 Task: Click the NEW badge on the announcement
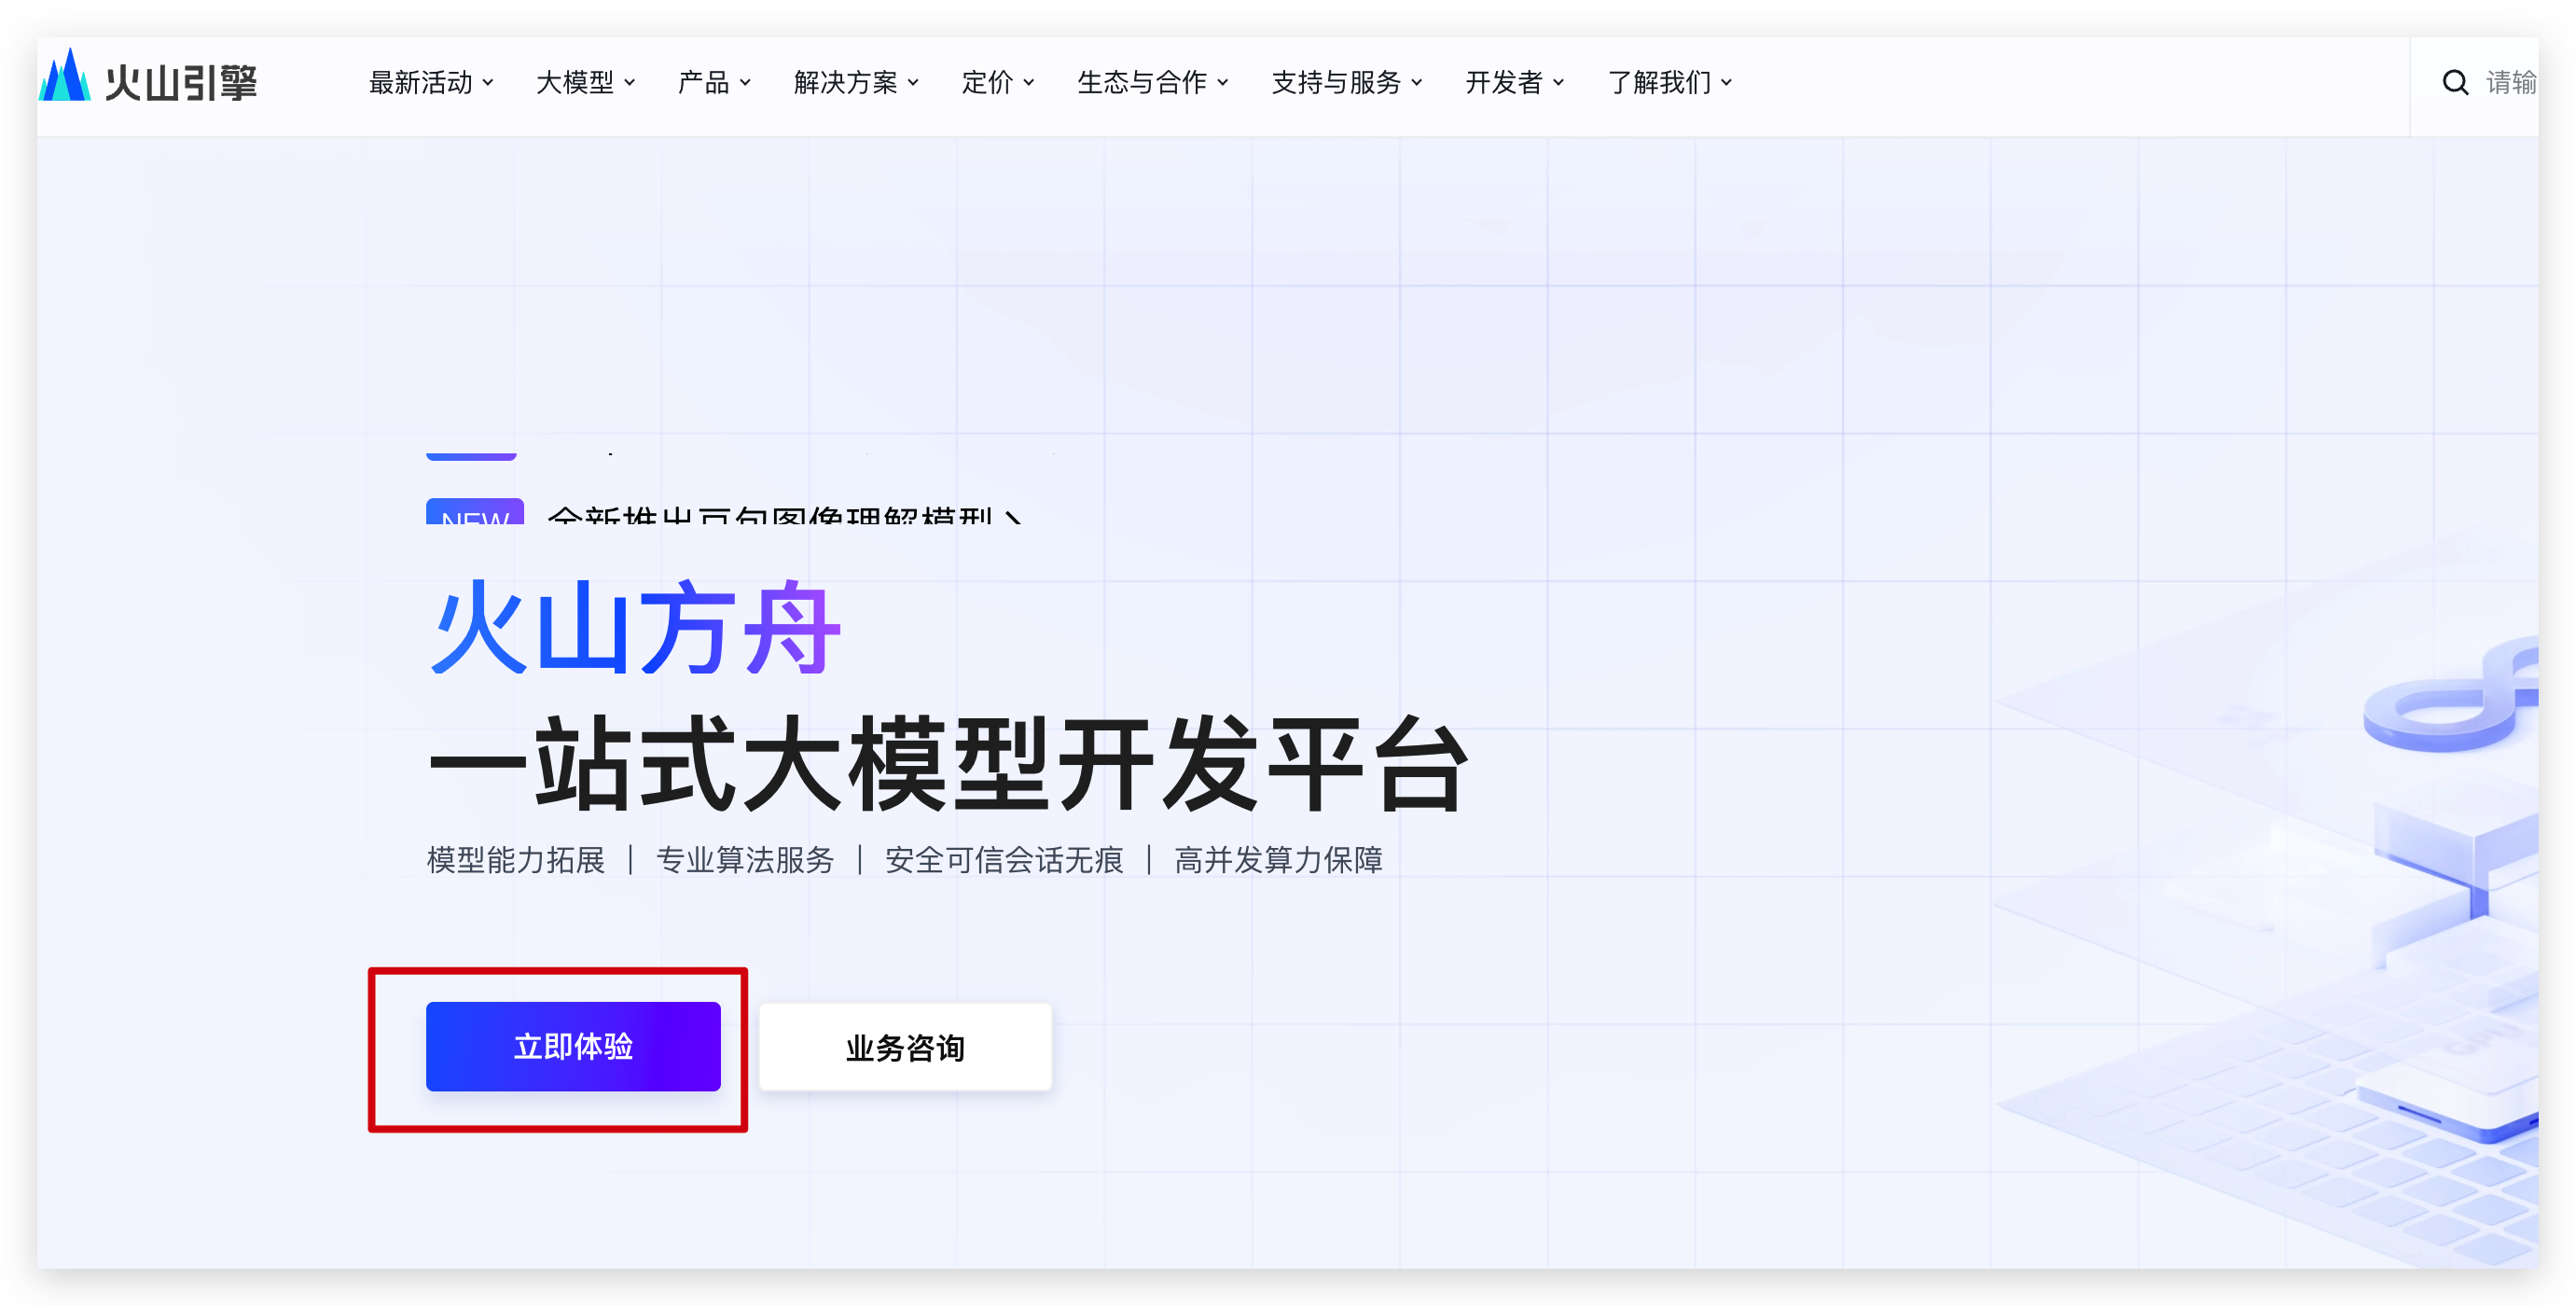475,513
